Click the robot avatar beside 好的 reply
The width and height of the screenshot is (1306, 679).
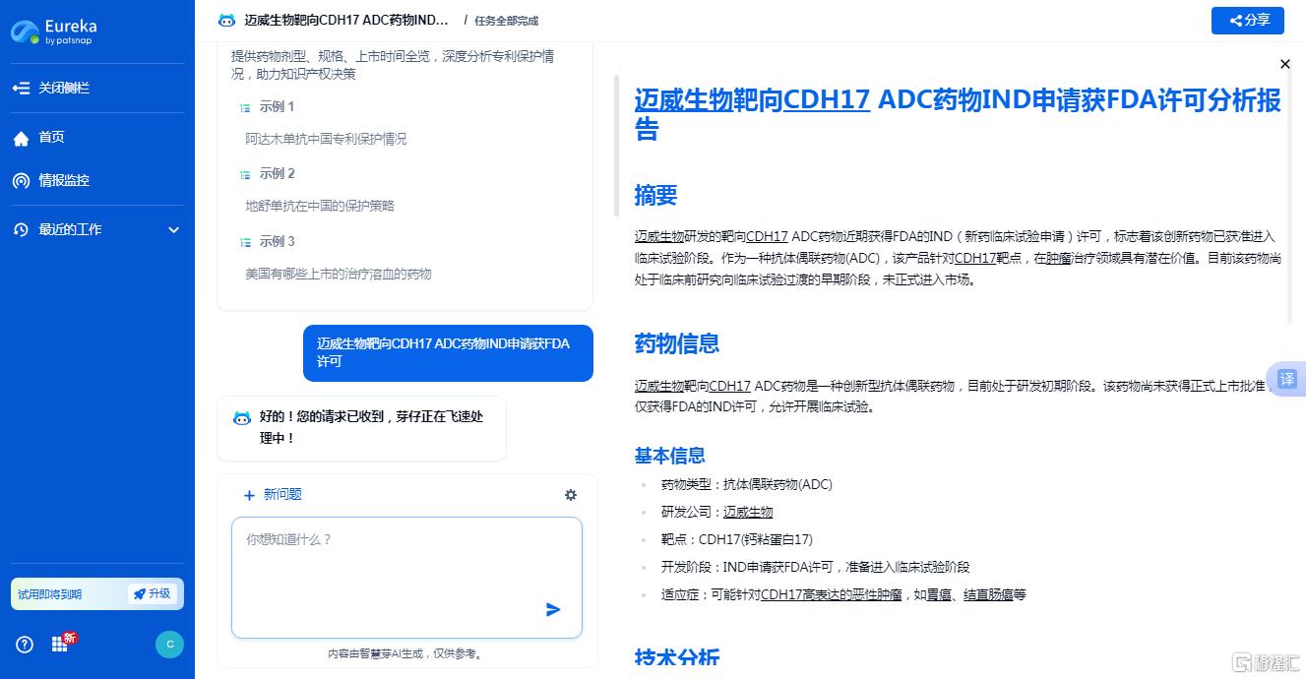coord(242,418)
